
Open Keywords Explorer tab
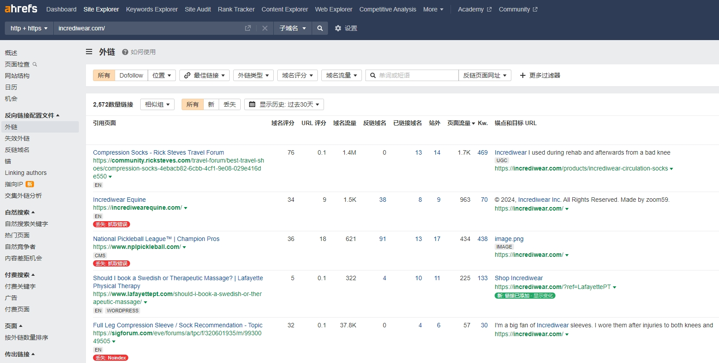click(152, 9)
